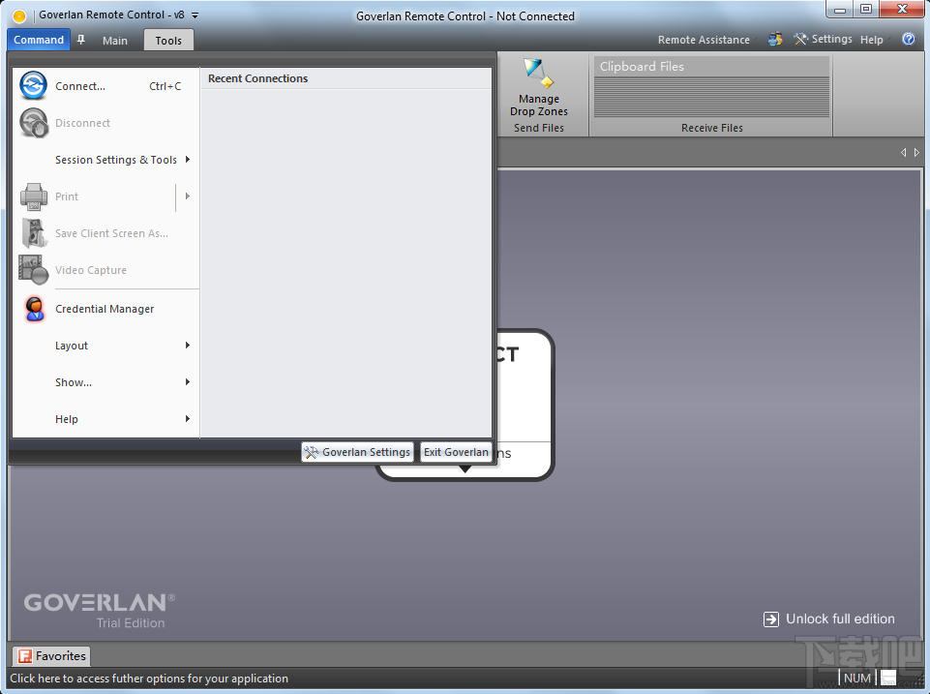
Task: Minimize the Goverlan Remote Control window
Action: tap(840, 10)
